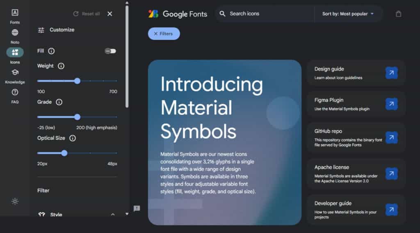
Task: Toggle the light/dark theme icon
Action: pyautogui.click(x=15, y=201)
